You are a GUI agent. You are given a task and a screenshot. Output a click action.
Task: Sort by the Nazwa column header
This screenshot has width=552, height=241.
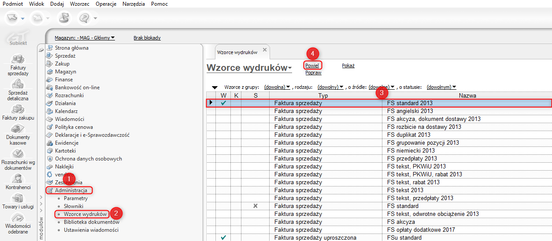467,95
